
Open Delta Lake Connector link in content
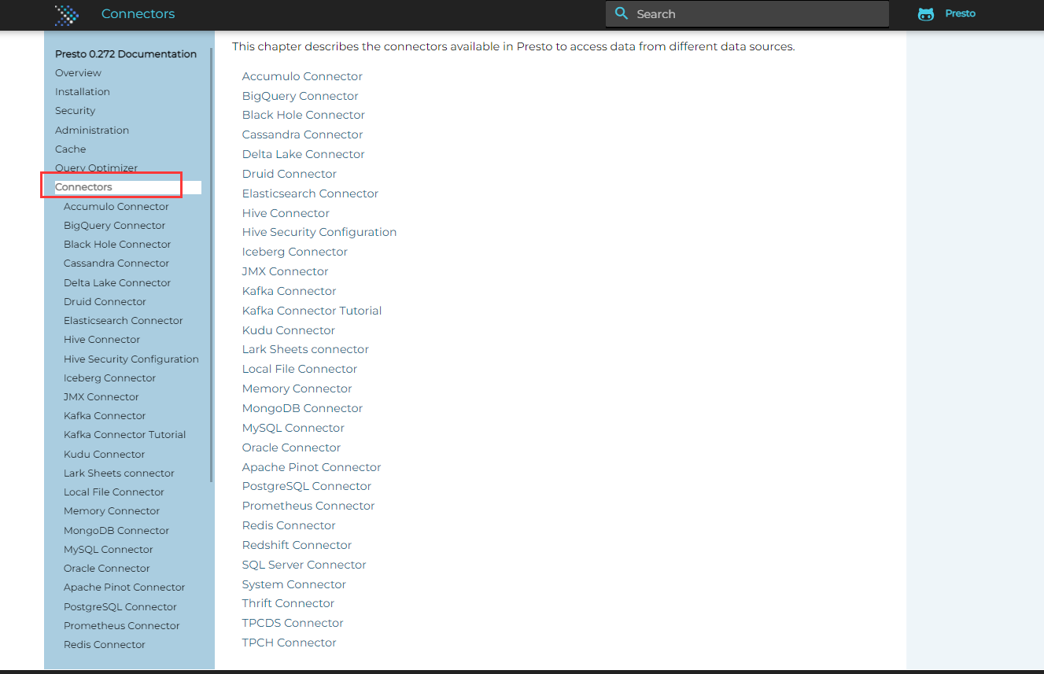[304, 154]
